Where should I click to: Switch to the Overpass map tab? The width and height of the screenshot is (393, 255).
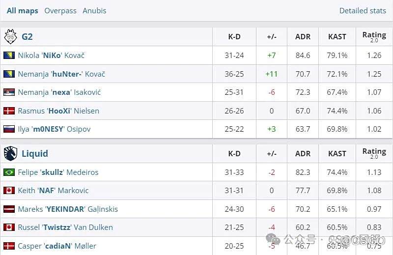coord(60,11)
